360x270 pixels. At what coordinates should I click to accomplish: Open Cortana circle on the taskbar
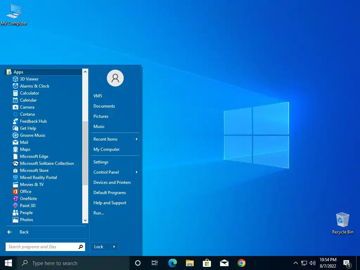click(138, 263)
